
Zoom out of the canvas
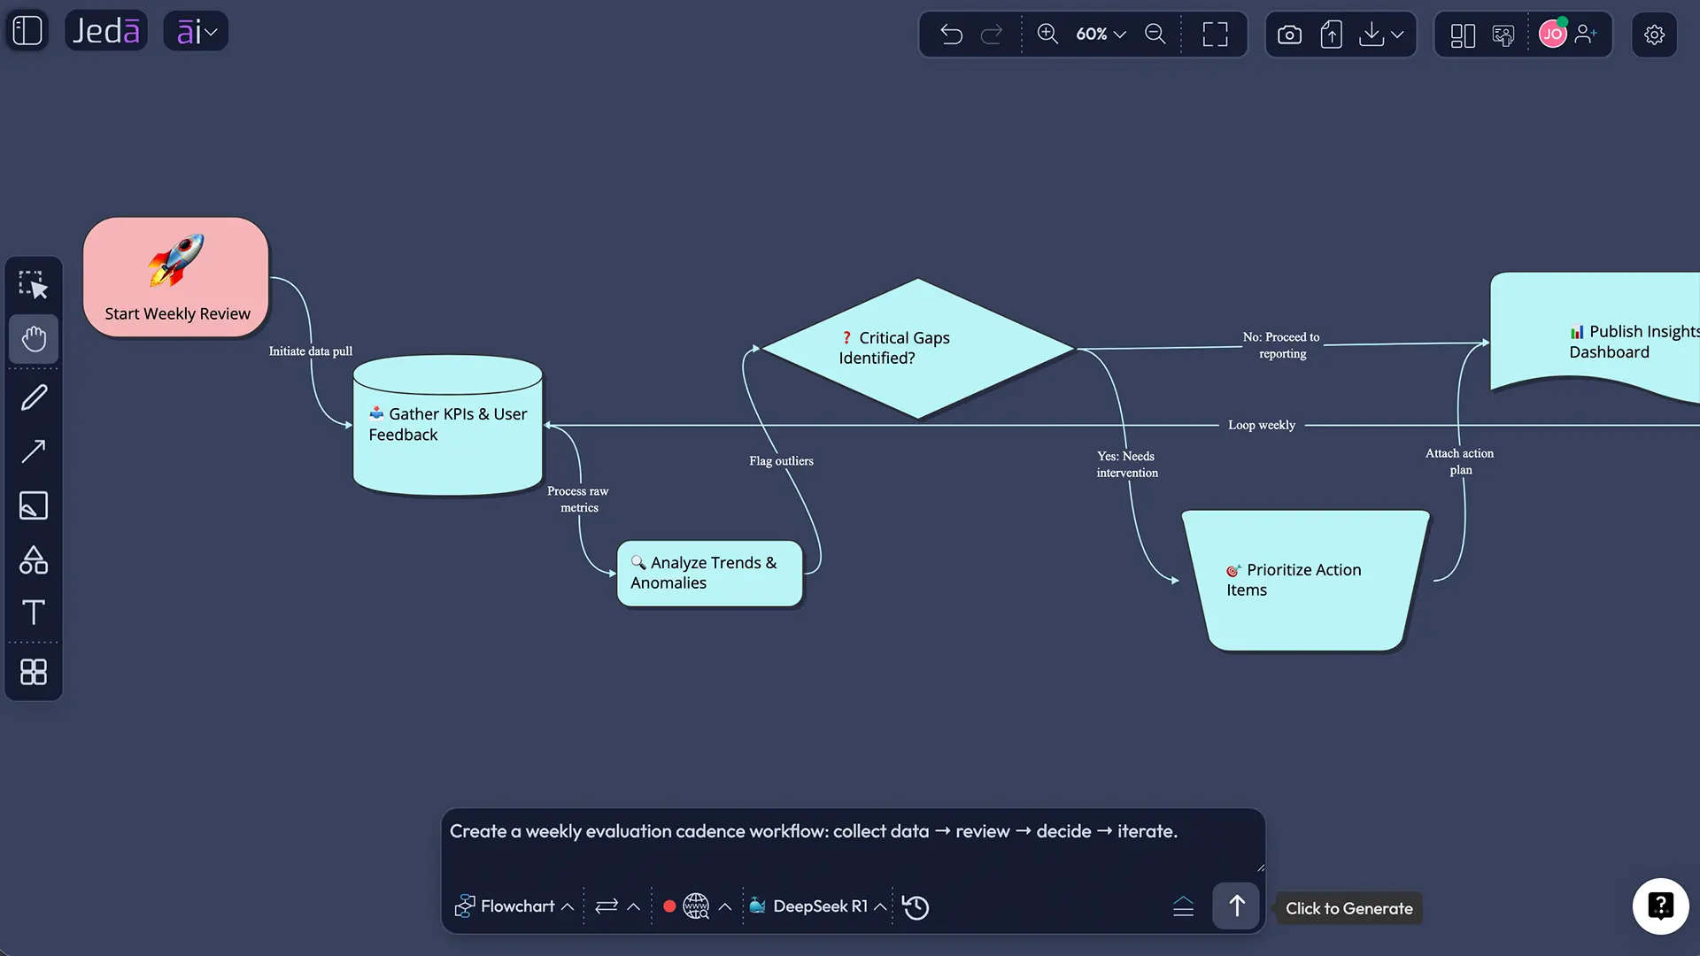pyautogui.click(x=1155, y=34)
